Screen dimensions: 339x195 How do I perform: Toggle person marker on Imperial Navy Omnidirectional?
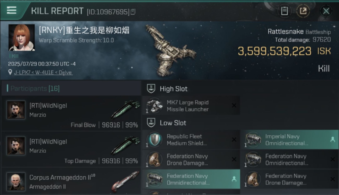point(332,140)
